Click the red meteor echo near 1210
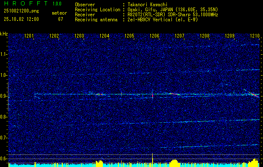Image resolution: width=263 pixels, height=167 pixels. (x=254, y=94)
